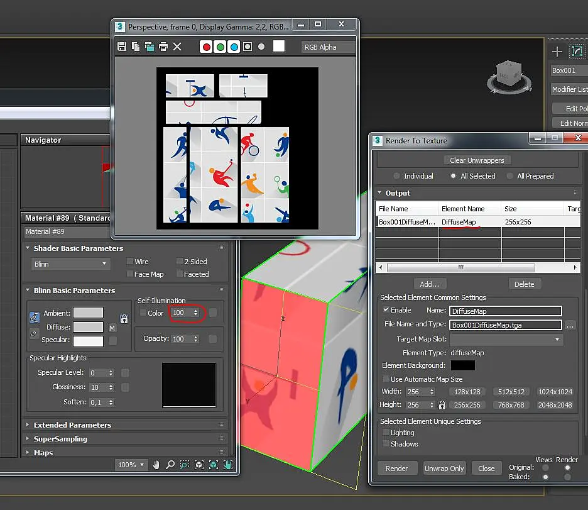Click Delete element button
This screenshot has height=510, width=588.
(x=524, y=284)
